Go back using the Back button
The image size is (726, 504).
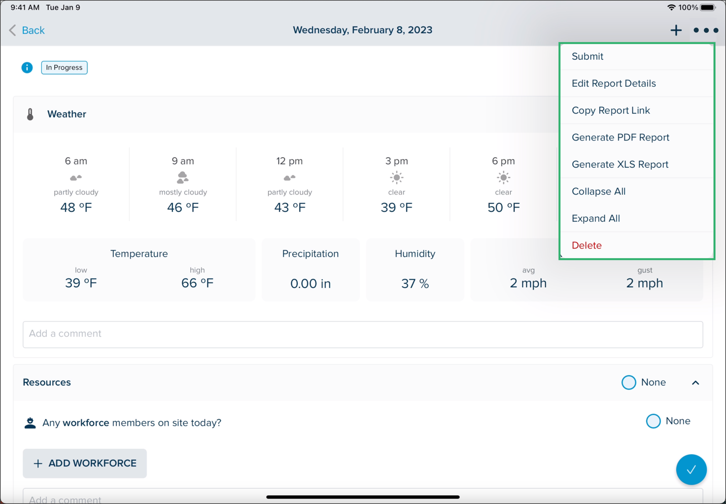27,30
